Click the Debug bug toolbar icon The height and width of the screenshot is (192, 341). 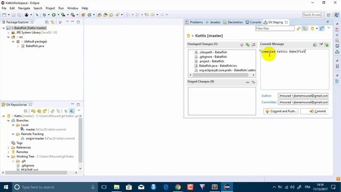pyautogui.click(x=44, y=15)
